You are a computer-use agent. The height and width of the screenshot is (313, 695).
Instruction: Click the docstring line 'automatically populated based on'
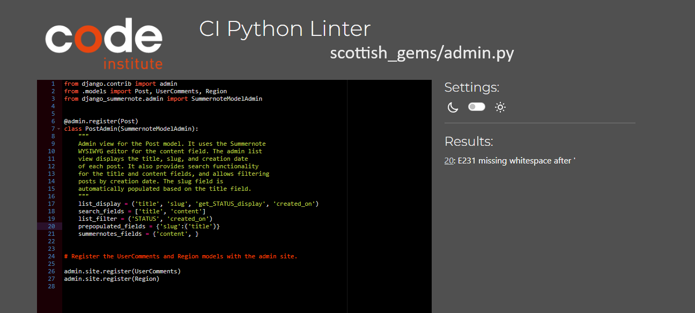click(165, 189)
